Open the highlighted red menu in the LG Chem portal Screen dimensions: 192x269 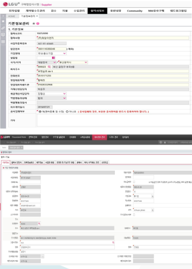100,137
